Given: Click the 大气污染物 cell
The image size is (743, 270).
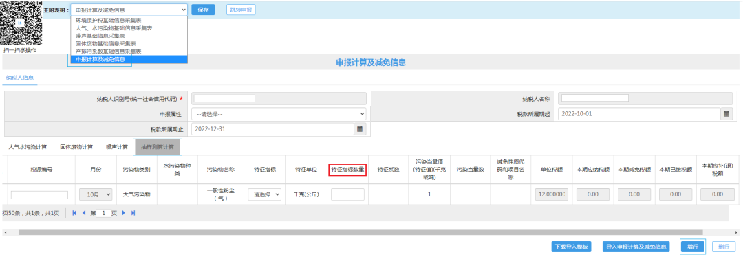Looking at the screenshot, I should coord(136,194).
